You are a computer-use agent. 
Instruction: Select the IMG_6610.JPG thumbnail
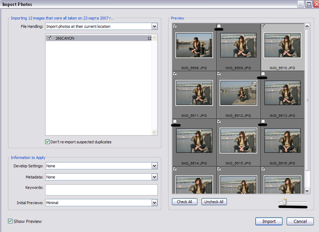point(283,45)
